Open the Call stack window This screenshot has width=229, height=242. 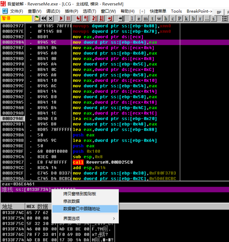click(186, 19)
